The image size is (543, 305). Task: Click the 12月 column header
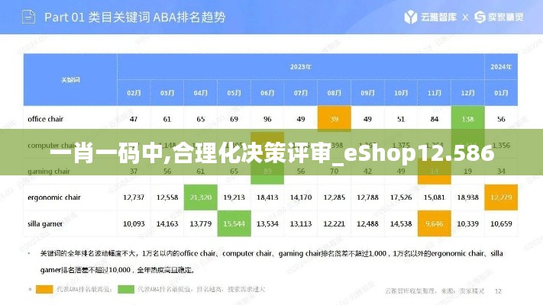468,93
